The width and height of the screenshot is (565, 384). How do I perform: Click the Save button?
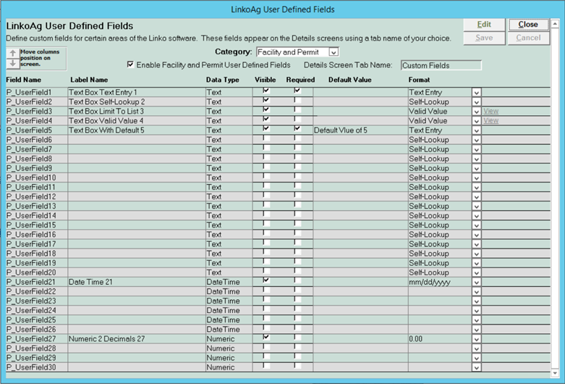click(484, 38)
